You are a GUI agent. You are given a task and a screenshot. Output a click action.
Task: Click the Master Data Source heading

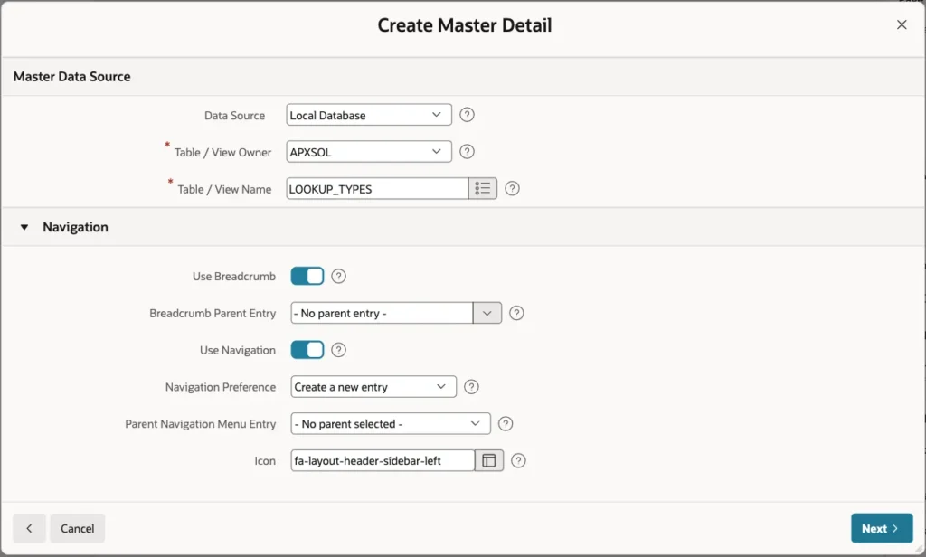click(x=72, y=77)
